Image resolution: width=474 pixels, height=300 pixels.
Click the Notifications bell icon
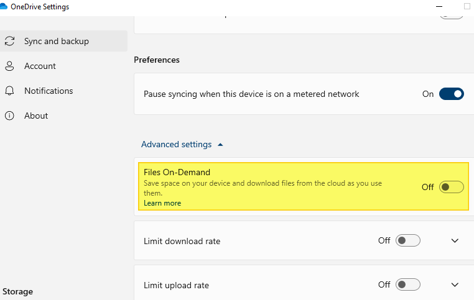pyautogui.click(x=10, y=91)
